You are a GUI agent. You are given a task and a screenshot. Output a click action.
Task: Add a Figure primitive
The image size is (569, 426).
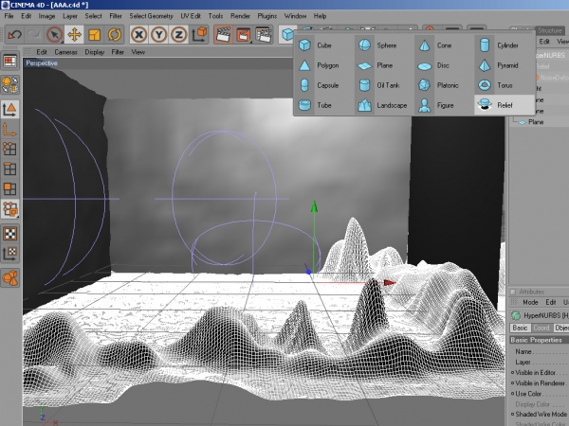[x=444, y=105]
